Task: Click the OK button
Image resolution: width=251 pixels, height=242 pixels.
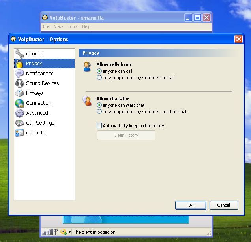Action: click(191, 205)
